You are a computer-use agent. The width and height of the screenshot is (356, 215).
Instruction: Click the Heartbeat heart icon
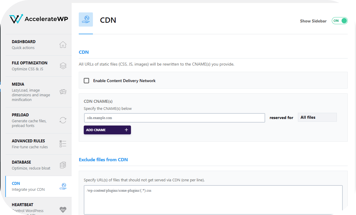(x=63, y=209)
